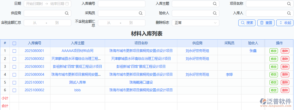
Task: Check the box for row 2025080003
Action: tap(14, 67)
